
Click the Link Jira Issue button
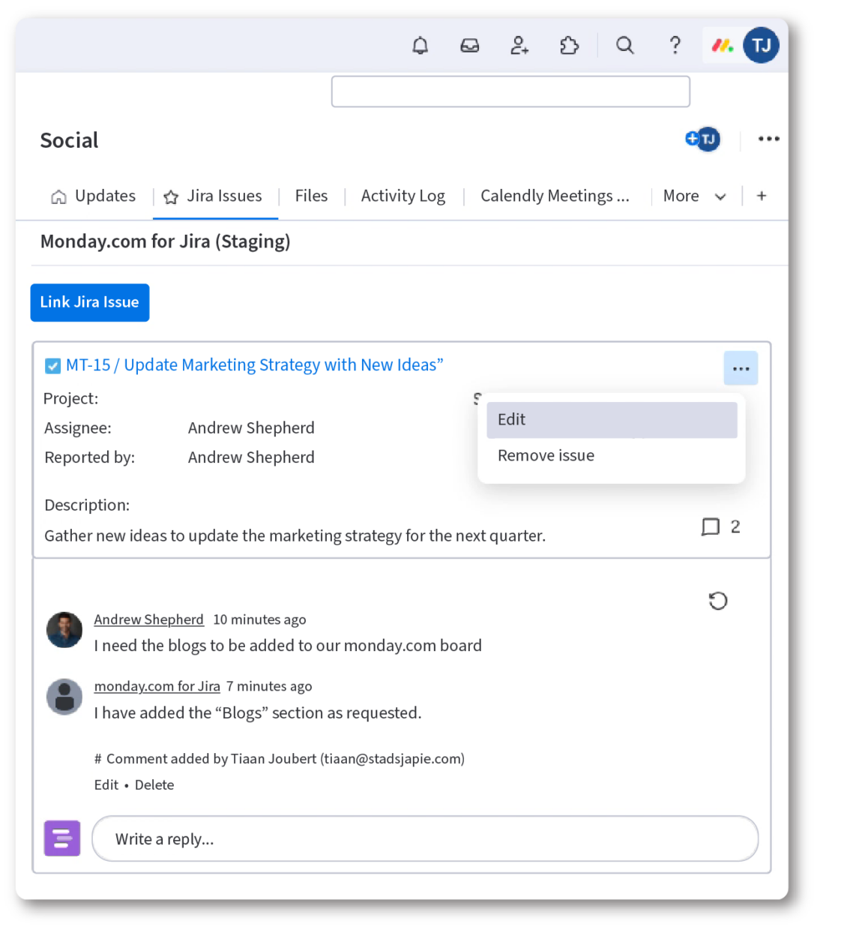[x=90, y=302]
